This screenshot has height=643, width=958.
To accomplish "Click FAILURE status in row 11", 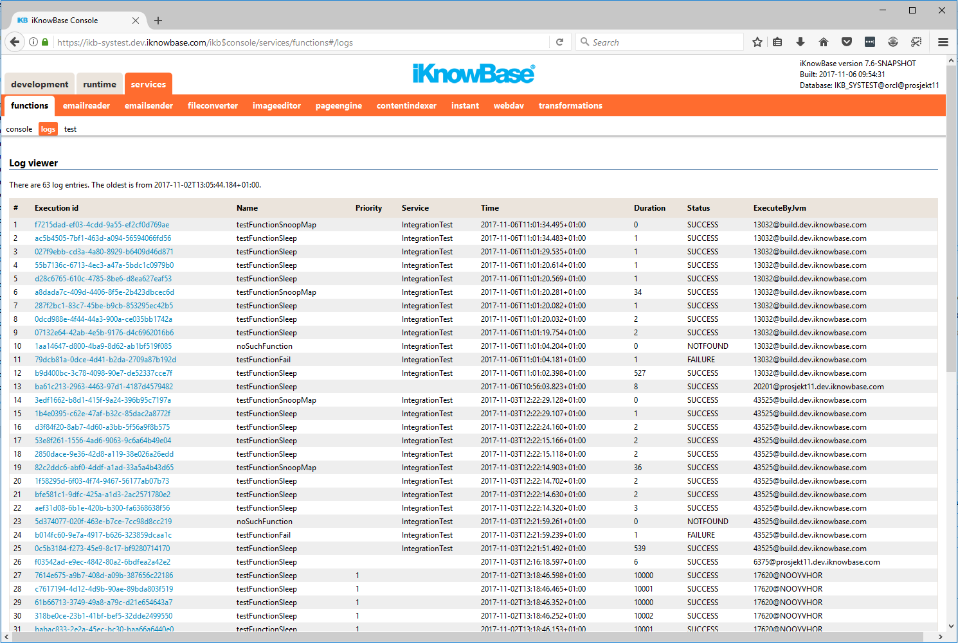I will click(x=701, y=360).
